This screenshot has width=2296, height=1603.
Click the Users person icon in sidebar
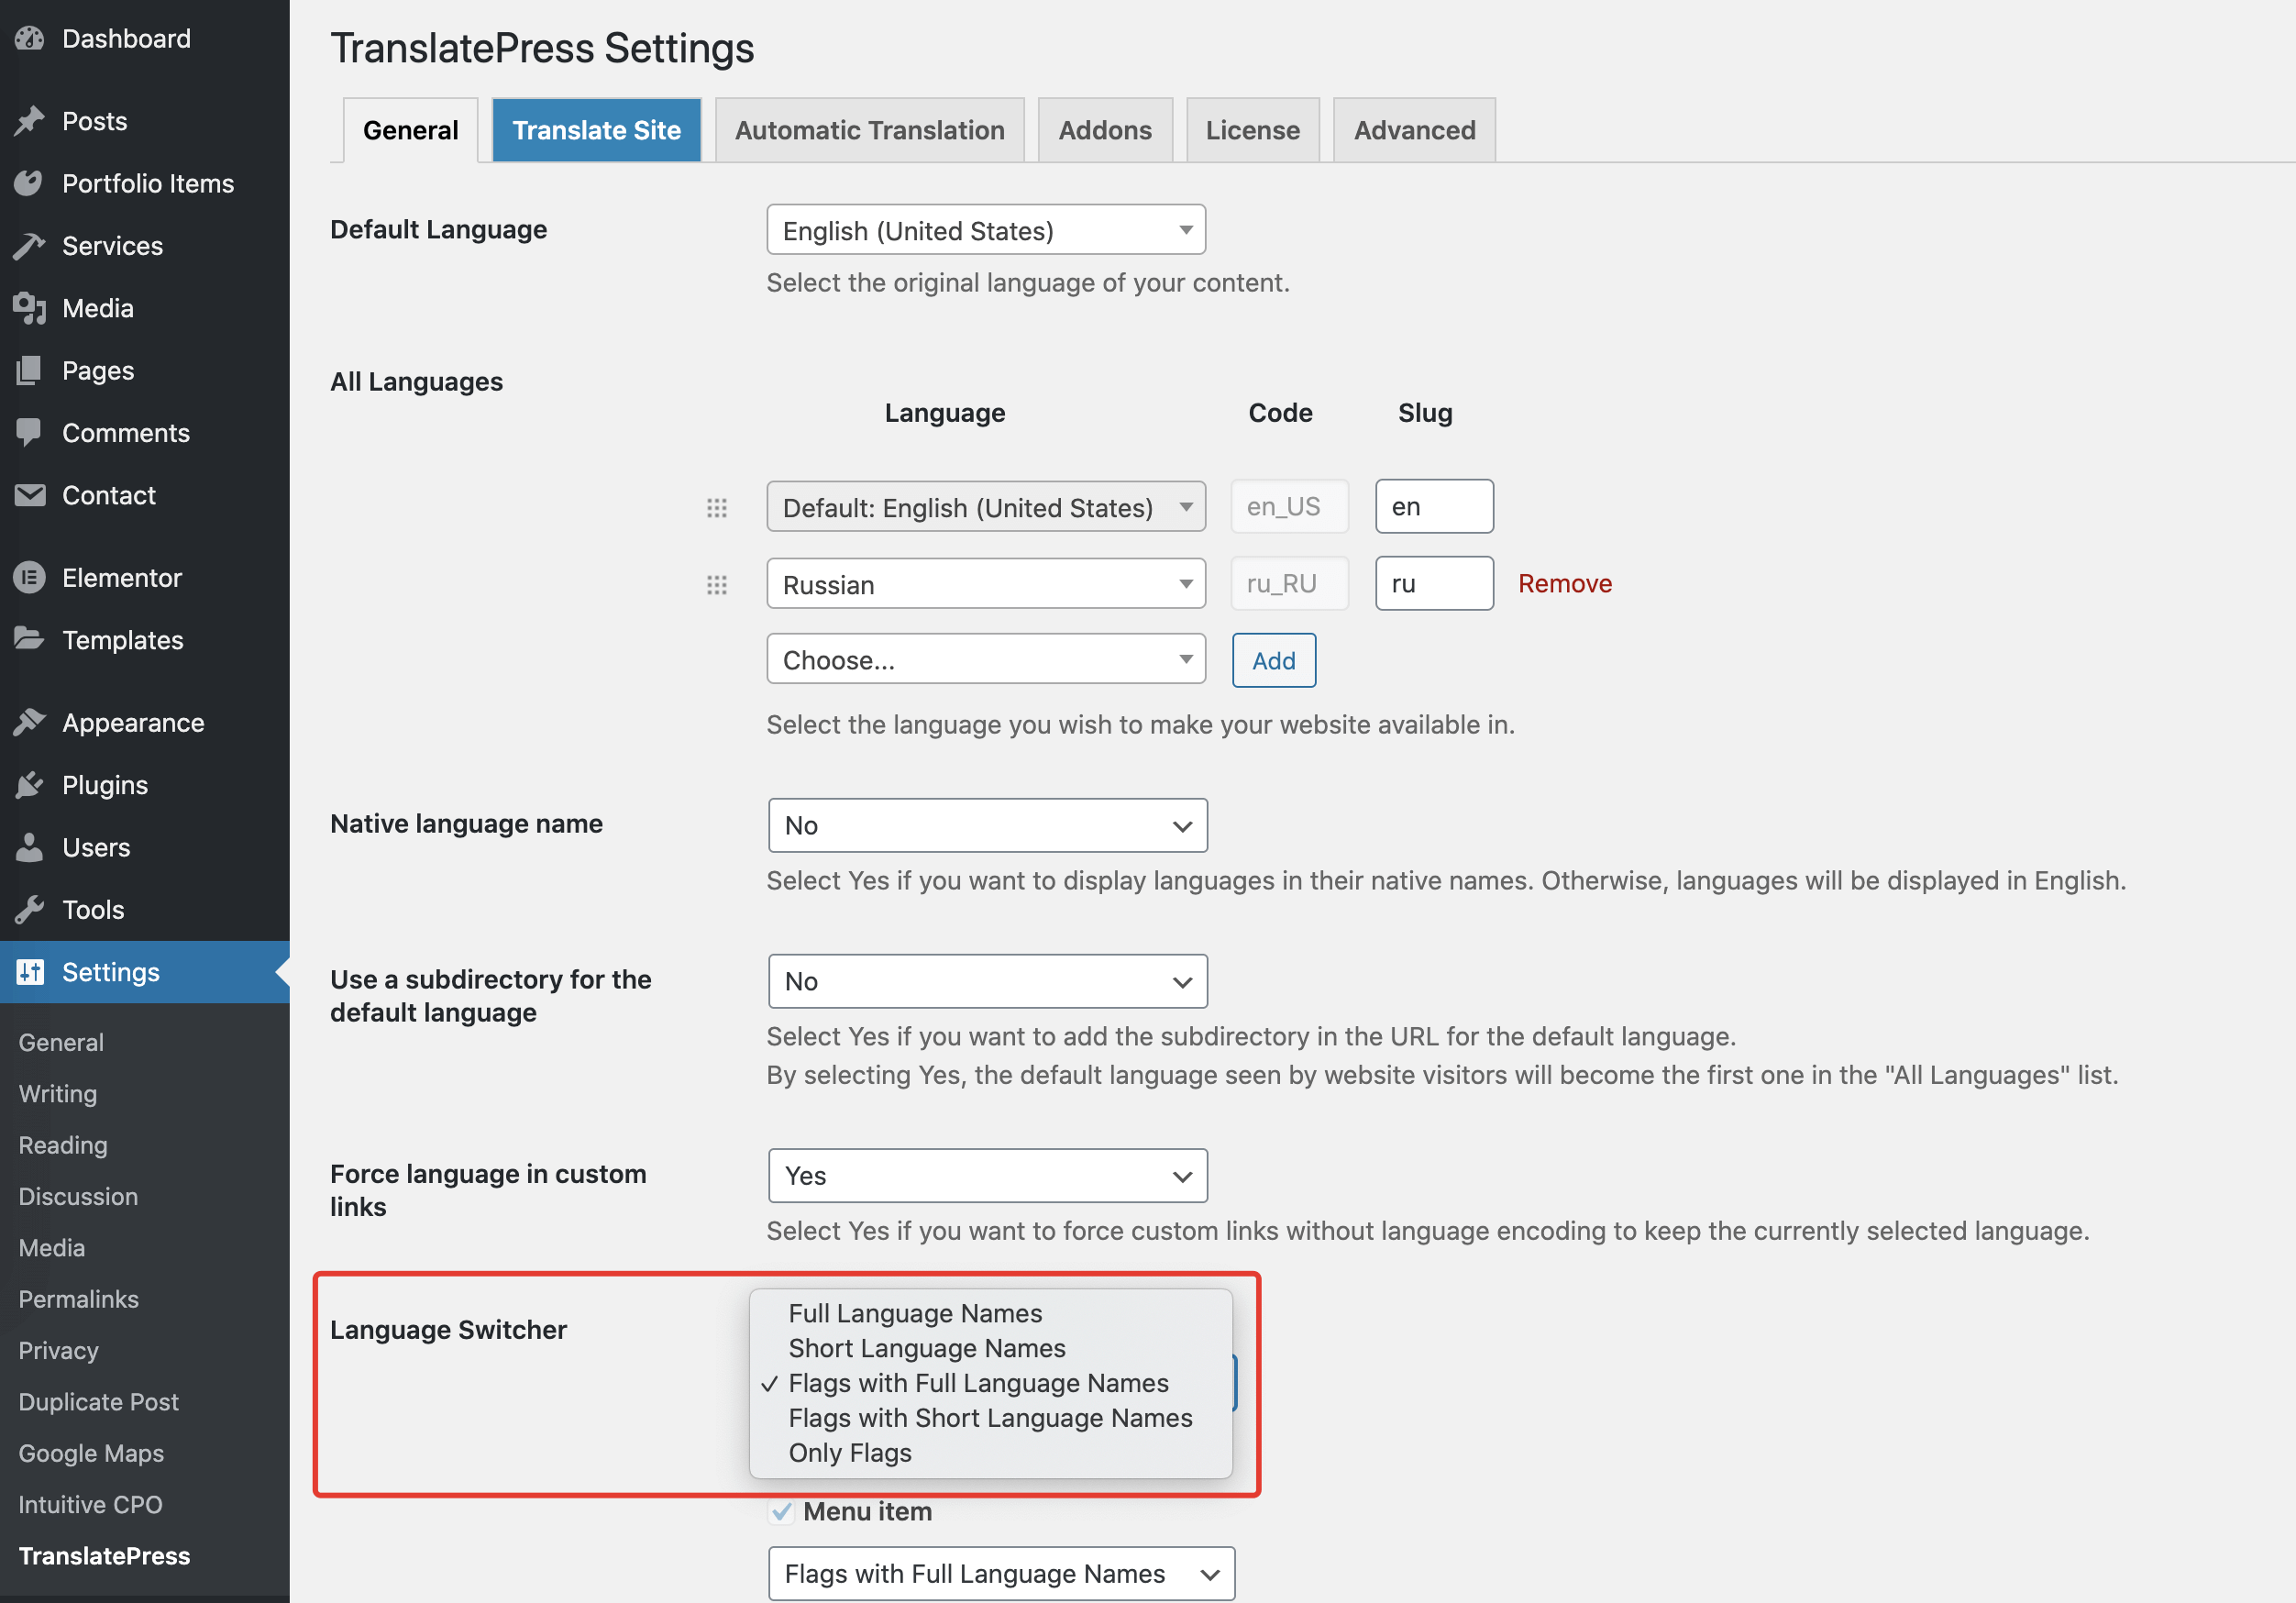31,847
